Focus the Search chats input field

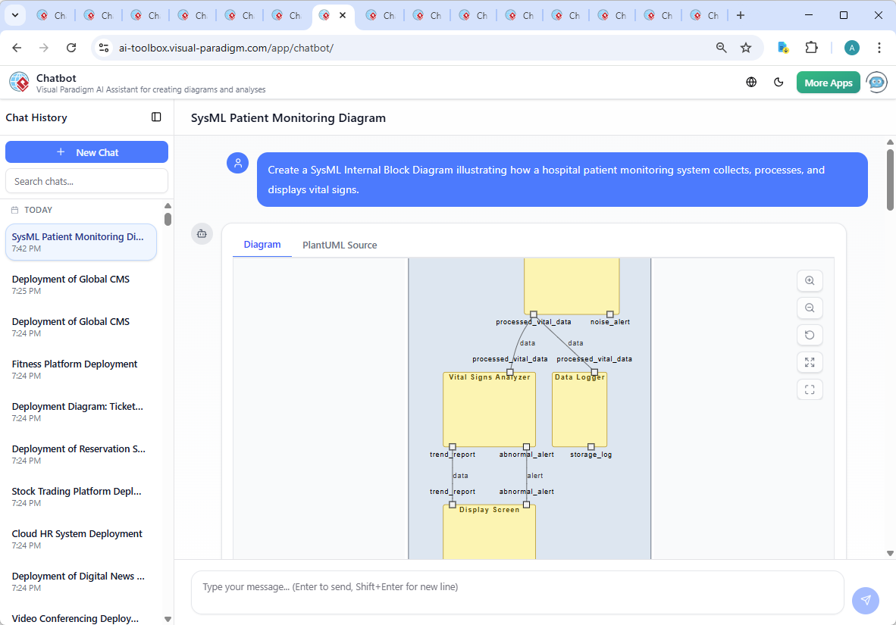click(86, 181)
